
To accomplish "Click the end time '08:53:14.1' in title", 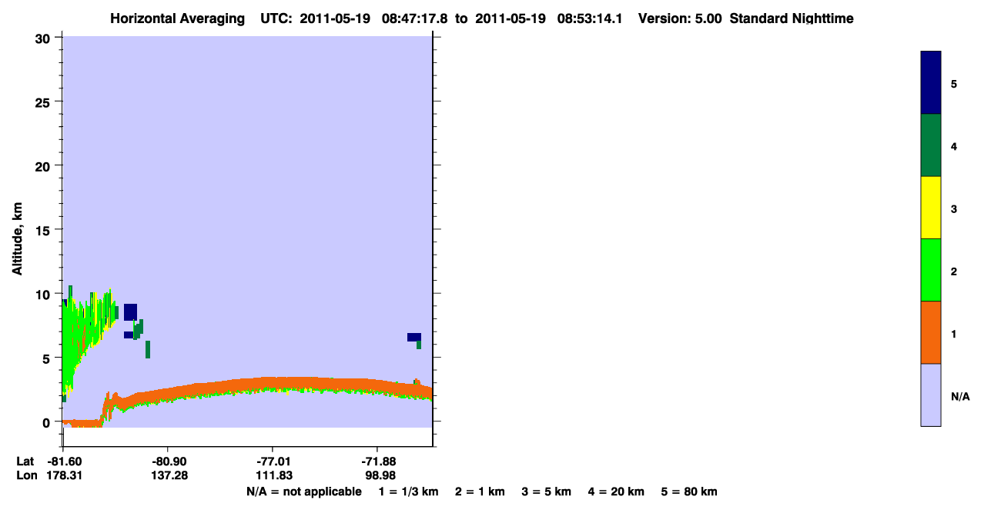I will (589, 18).
